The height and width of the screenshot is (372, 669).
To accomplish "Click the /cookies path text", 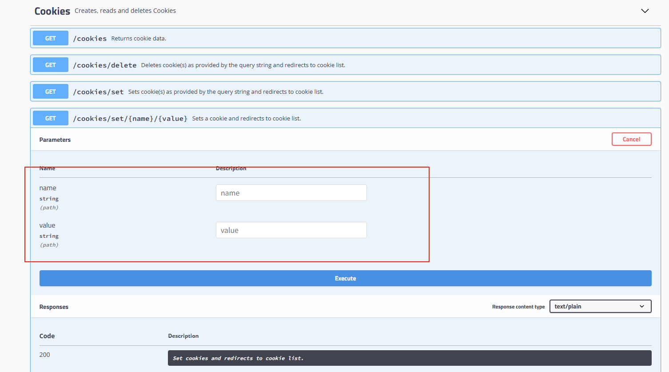I will [x=90, y=39].
